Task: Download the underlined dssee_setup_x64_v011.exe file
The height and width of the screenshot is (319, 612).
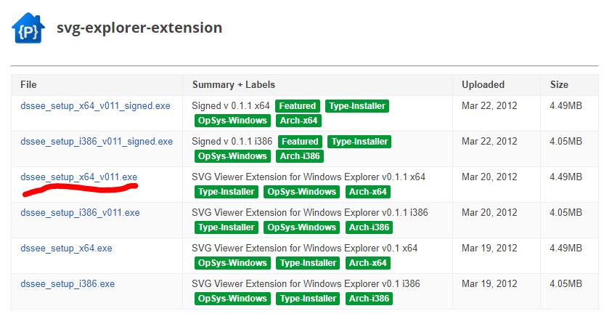Action: (x=79, y=177)
